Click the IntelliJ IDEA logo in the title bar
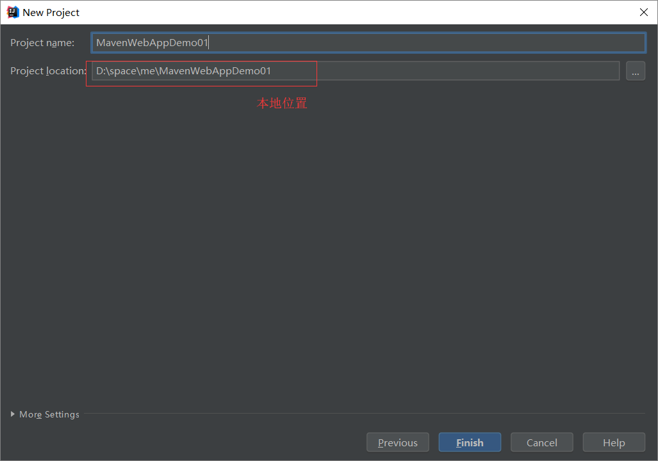 pos(12,12)
